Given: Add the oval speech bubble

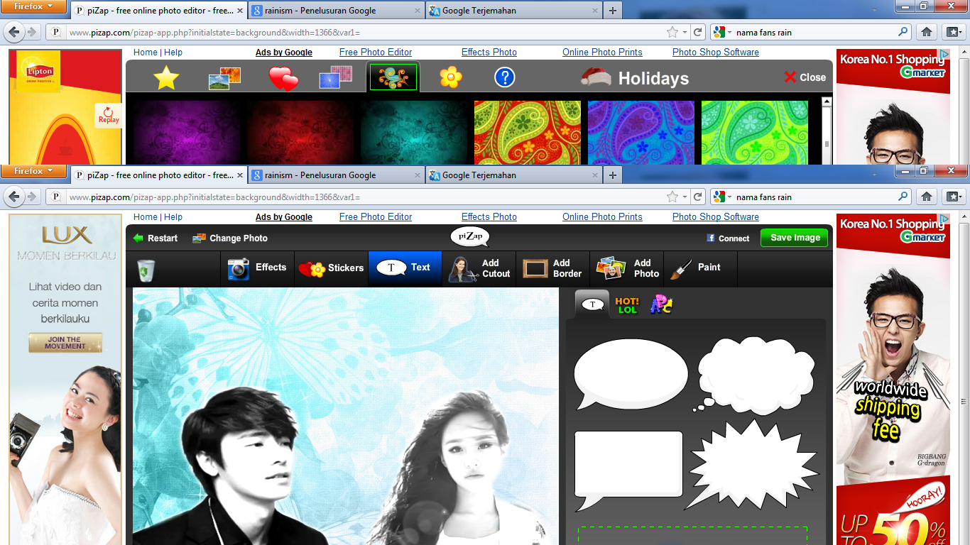Looking at the screenshot, I should coord(631,374).
